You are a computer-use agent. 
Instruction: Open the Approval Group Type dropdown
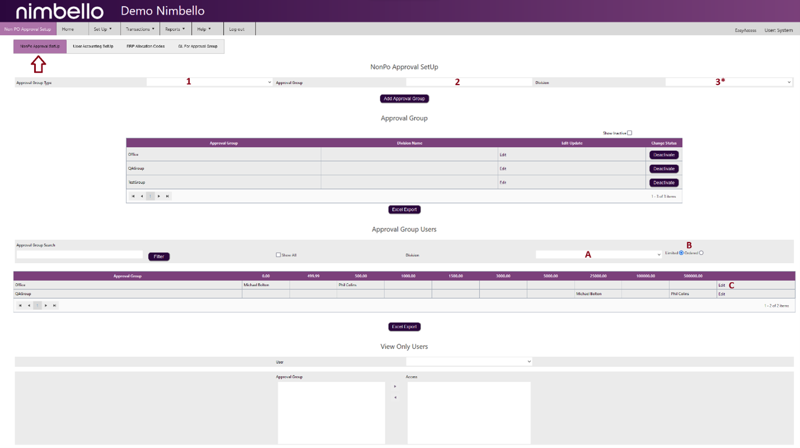pyautogui.click(x=210, y=82)
